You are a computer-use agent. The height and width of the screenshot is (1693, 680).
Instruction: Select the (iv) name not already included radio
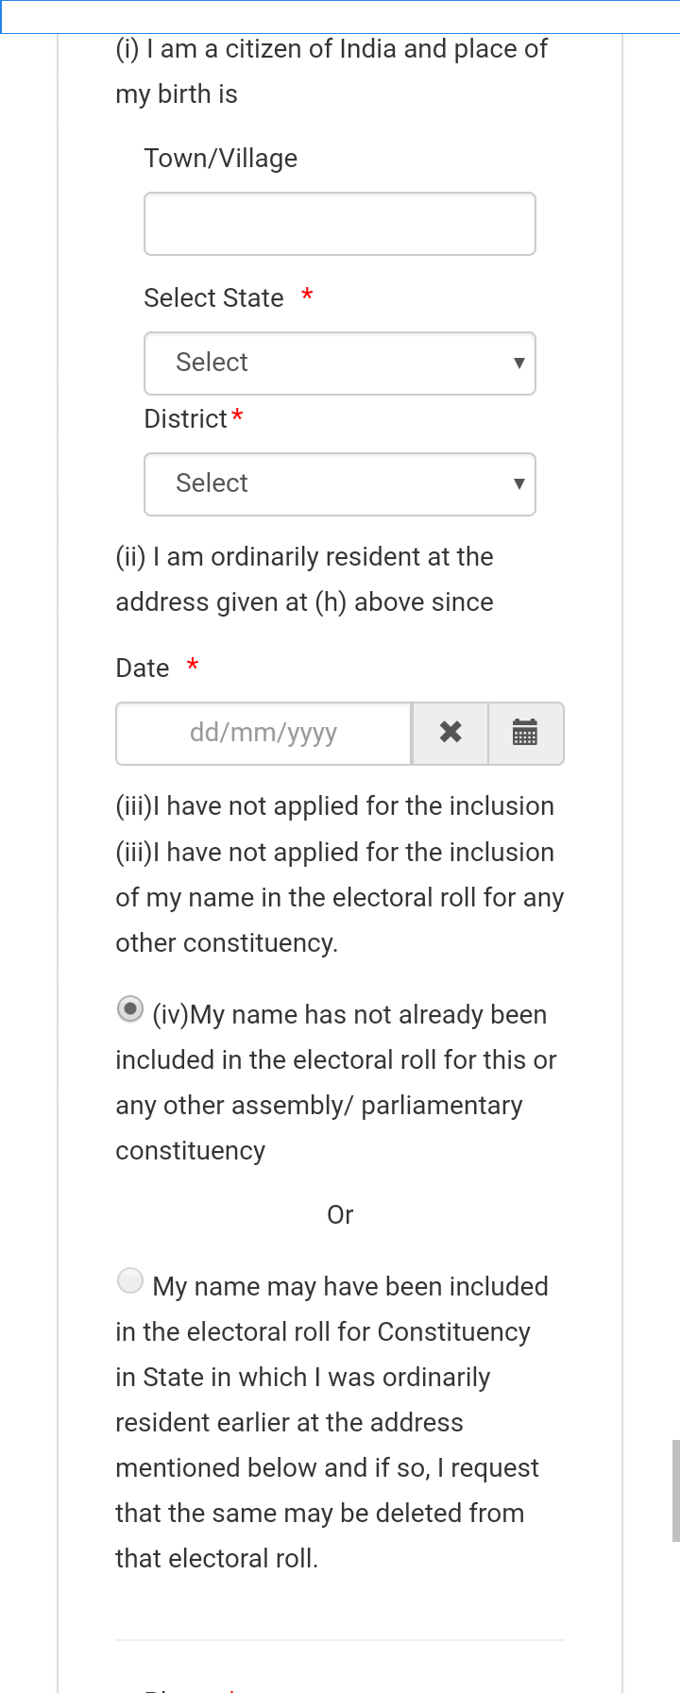click(x=130, y=1009)
